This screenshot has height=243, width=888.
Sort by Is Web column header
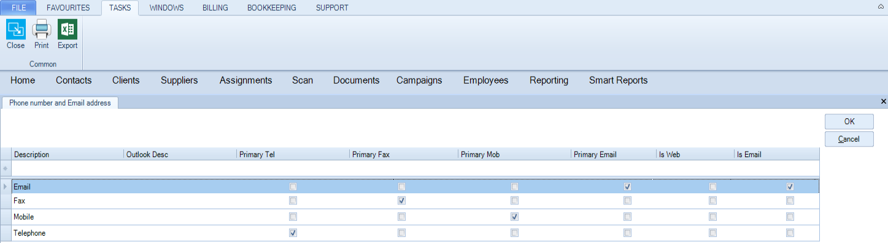click(x=695, y=155)
